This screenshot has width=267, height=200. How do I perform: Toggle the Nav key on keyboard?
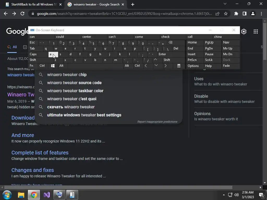(230, 42)
